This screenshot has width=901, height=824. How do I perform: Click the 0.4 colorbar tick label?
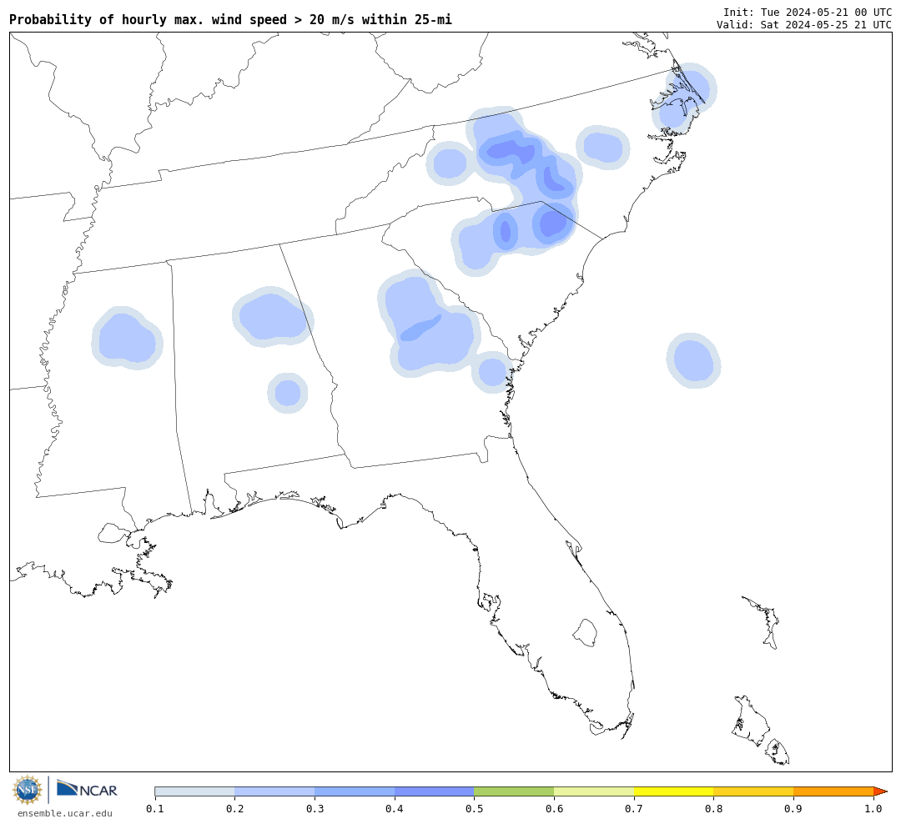(395, 809)
